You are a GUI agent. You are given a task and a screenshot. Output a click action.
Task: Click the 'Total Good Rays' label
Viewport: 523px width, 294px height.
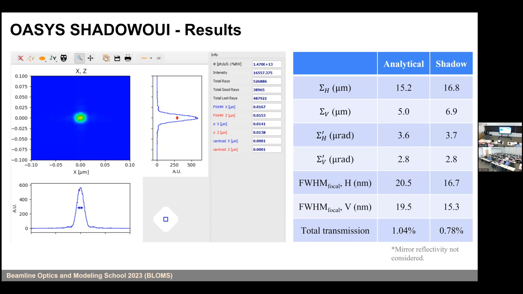[x=226, y=90]
